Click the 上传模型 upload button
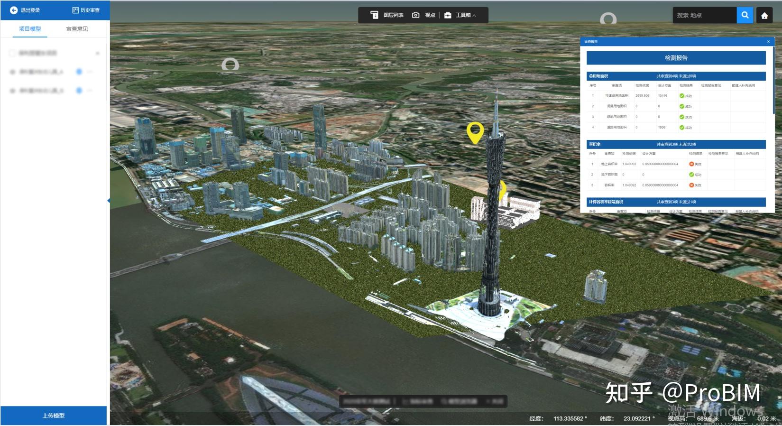The image size is (782, 426). [54, 416]
